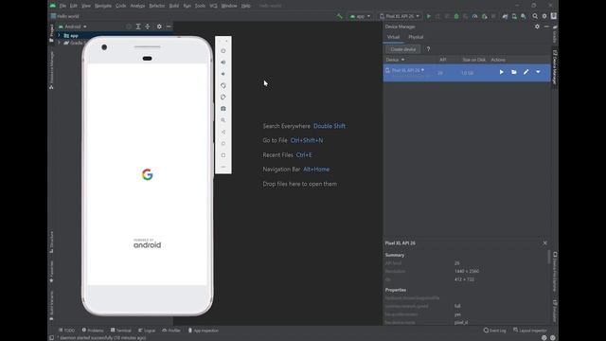The image size is (606, 341).
Task: Click the emulator rotate right icon
Action: click(223, 97)
